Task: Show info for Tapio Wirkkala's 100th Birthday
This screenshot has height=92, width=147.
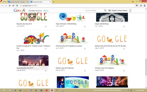Action: tap(85, 27)
